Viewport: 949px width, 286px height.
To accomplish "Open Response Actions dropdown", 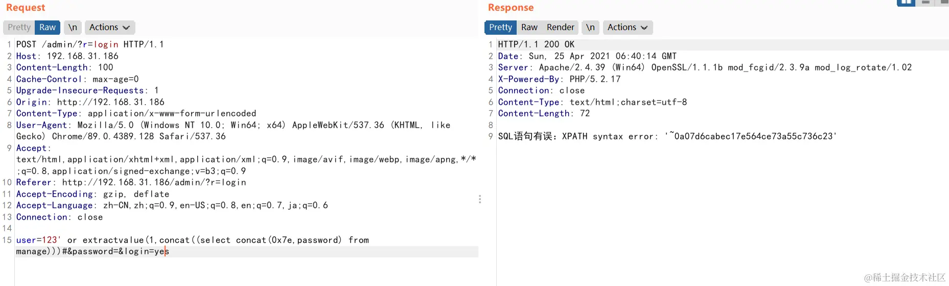I will [x=628, y=27].
